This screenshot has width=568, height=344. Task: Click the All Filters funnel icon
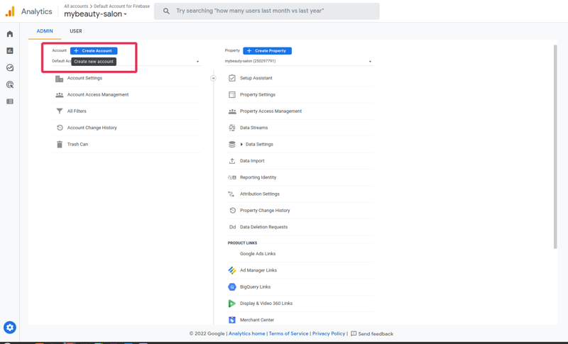pyautogui.click(x=60, y=111)
